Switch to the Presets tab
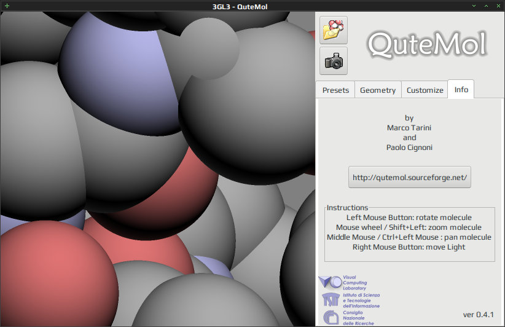This screenshot has height=327, width=505. pos(335,90)
